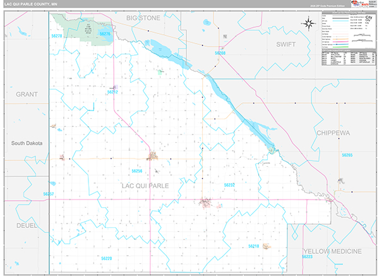Viewport: 379px width, 276px height.
Task: Select the ZIP code 56232 label
Action: coord(229,185)
